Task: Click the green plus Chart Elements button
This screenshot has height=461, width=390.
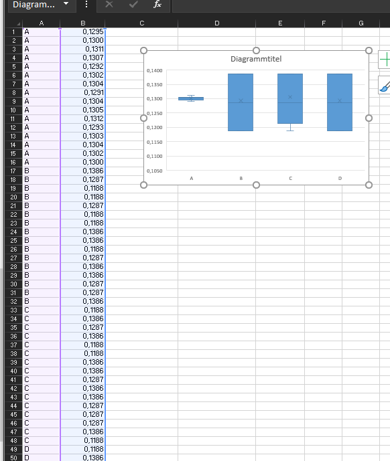Action: [385, 60]
